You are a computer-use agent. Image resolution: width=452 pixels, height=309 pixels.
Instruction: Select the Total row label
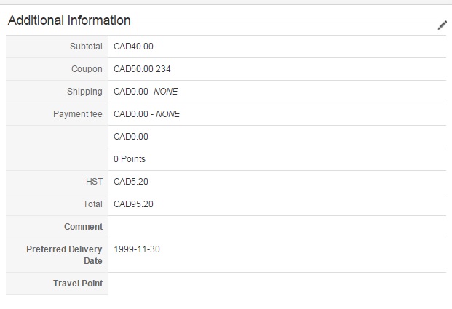coord(92,204)
